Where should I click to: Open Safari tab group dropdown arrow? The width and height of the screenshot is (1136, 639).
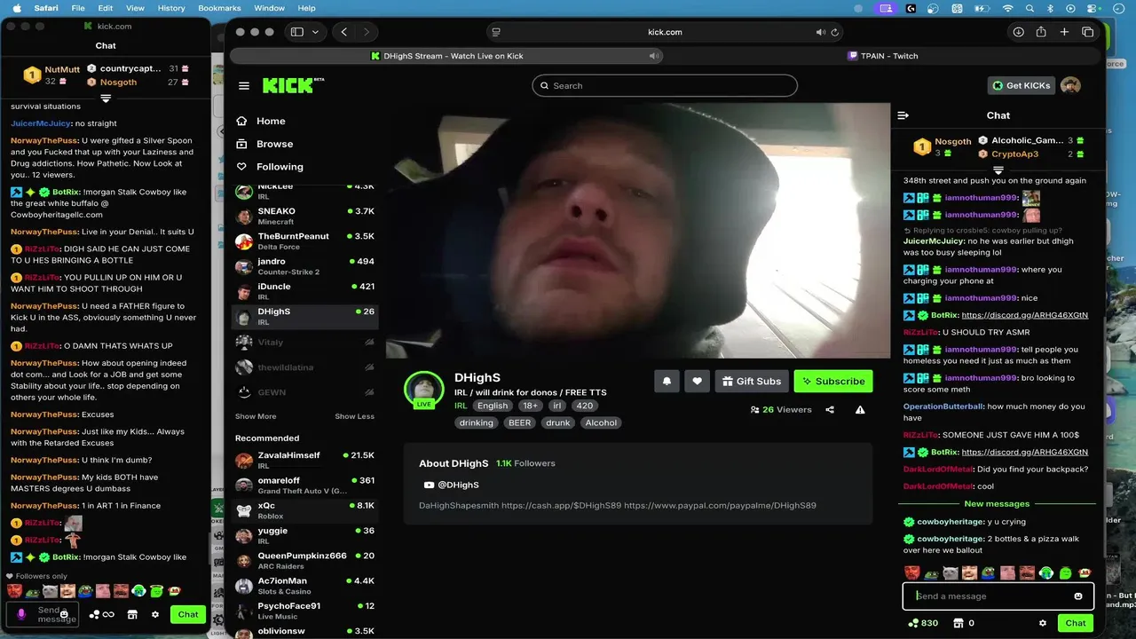[x=315, y=32]
